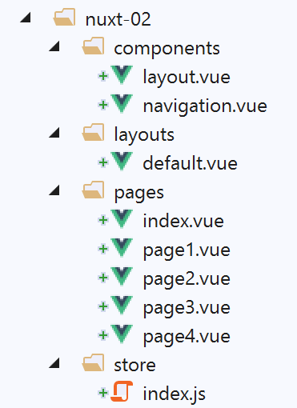Click the Vue icon beside page2.vue
Viewport: 297px width, 408px height.
tap(122, 277)
